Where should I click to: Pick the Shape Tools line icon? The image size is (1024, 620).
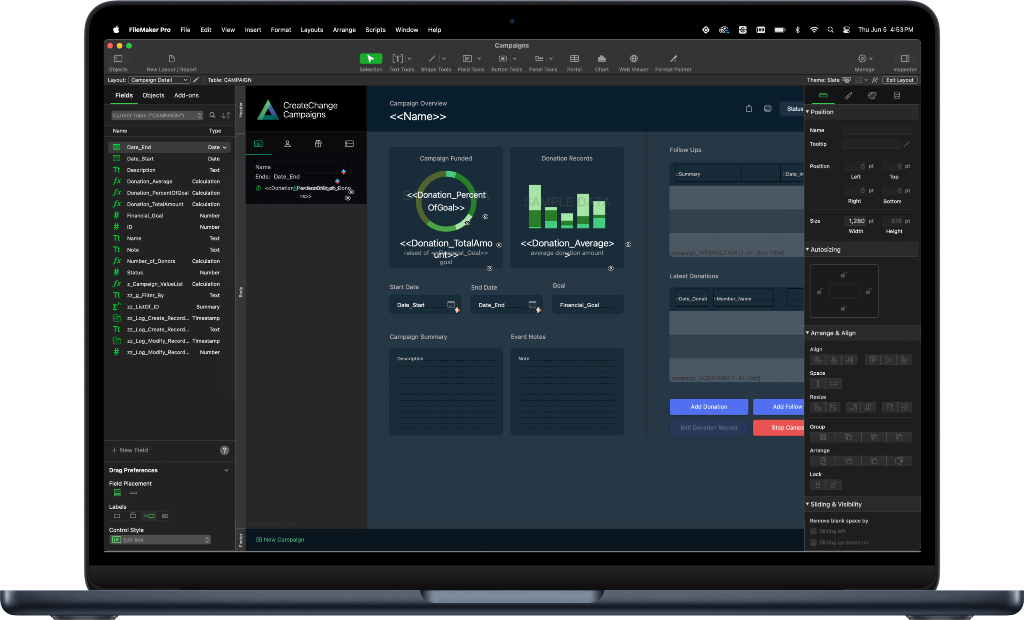click(432, 58)
